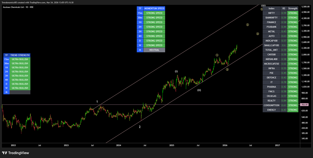
Task: Click the "M" timeframe badge in Momentum Speed
Action: [140, 50]
